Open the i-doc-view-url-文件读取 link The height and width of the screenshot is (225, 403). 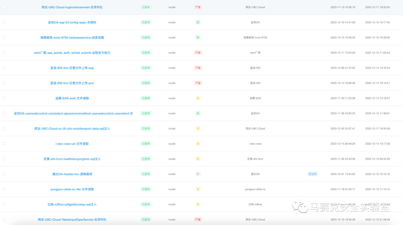[72, 144]
